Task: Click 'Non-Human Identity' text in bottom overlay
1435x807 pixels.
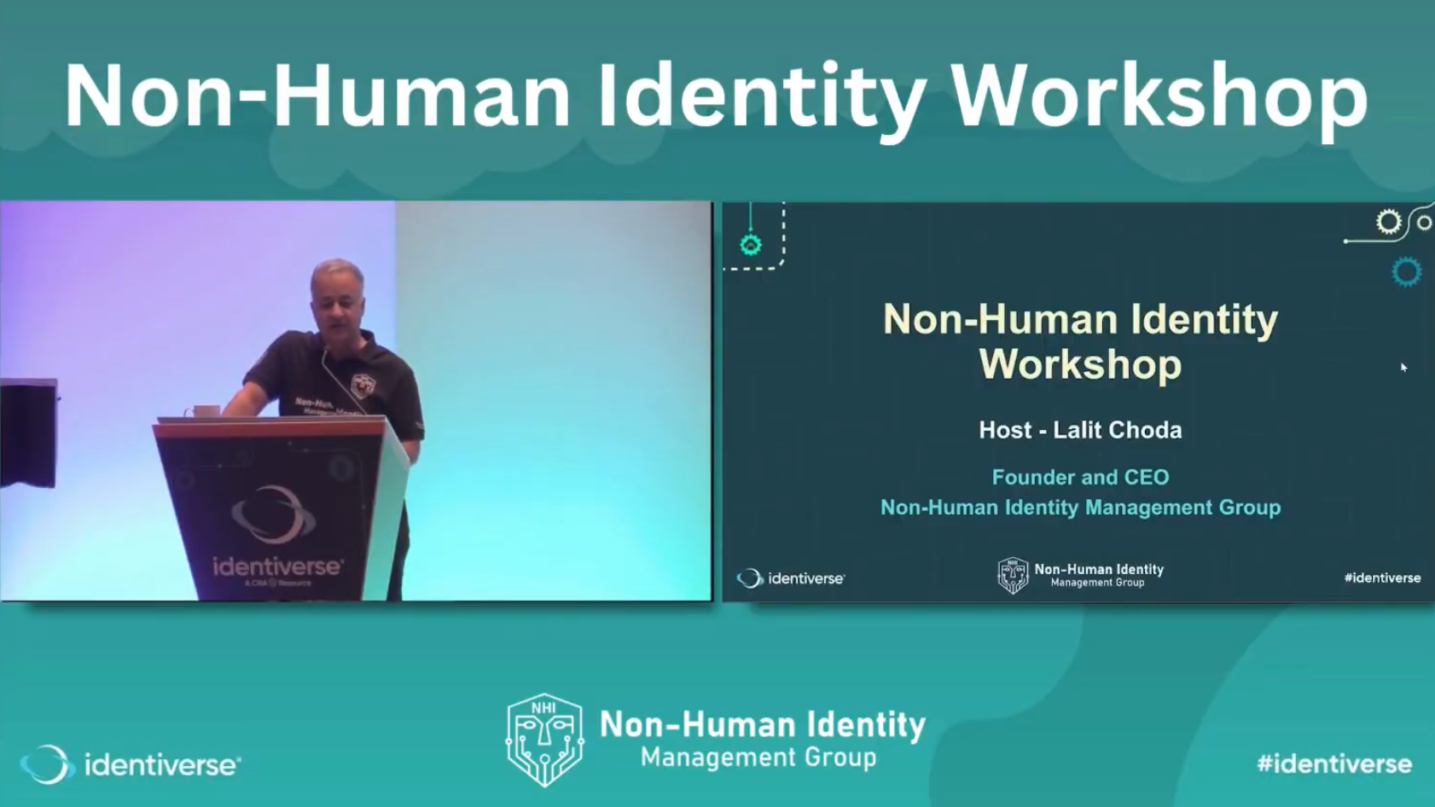Action: coord(763,725)
